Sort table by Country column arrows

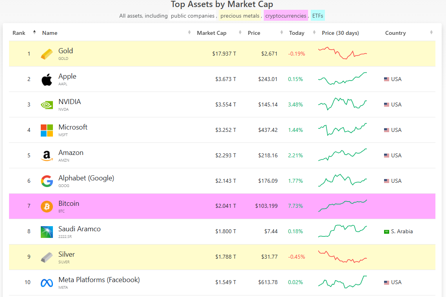click(x=431, y=32)
